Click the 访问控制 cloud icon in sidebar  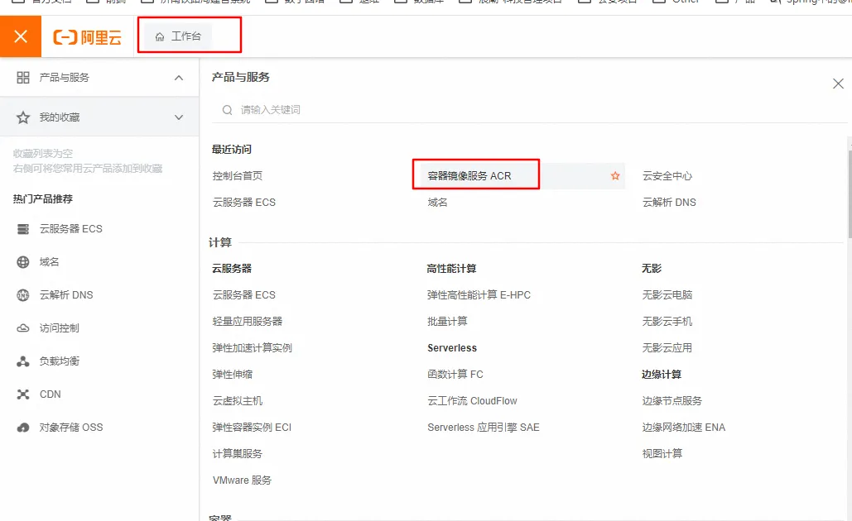pos(23,328)
